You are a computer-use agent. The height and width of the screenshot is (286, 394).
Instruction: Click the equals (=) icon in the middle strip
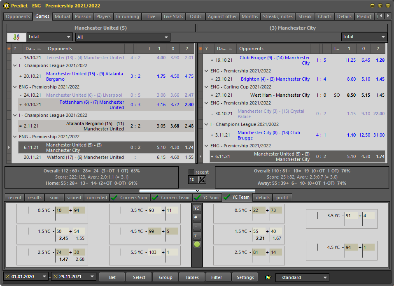(197, 226)
